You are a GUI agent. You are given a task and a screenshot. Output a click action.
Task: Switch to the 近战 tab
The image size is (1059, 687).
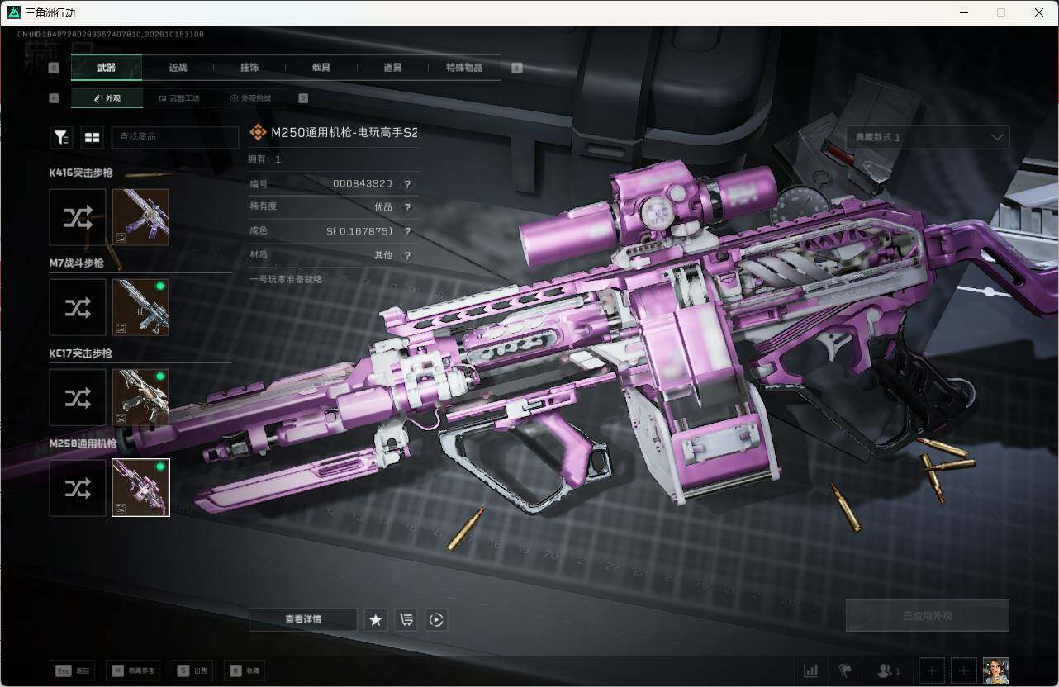[178, 68]
